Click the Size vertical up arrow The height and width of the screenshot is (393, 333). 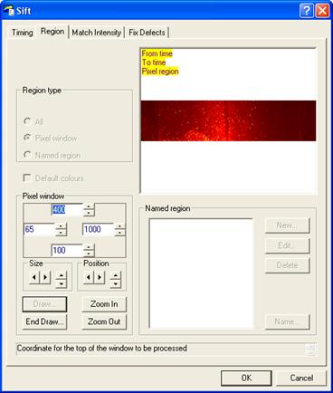pos(62,275)
